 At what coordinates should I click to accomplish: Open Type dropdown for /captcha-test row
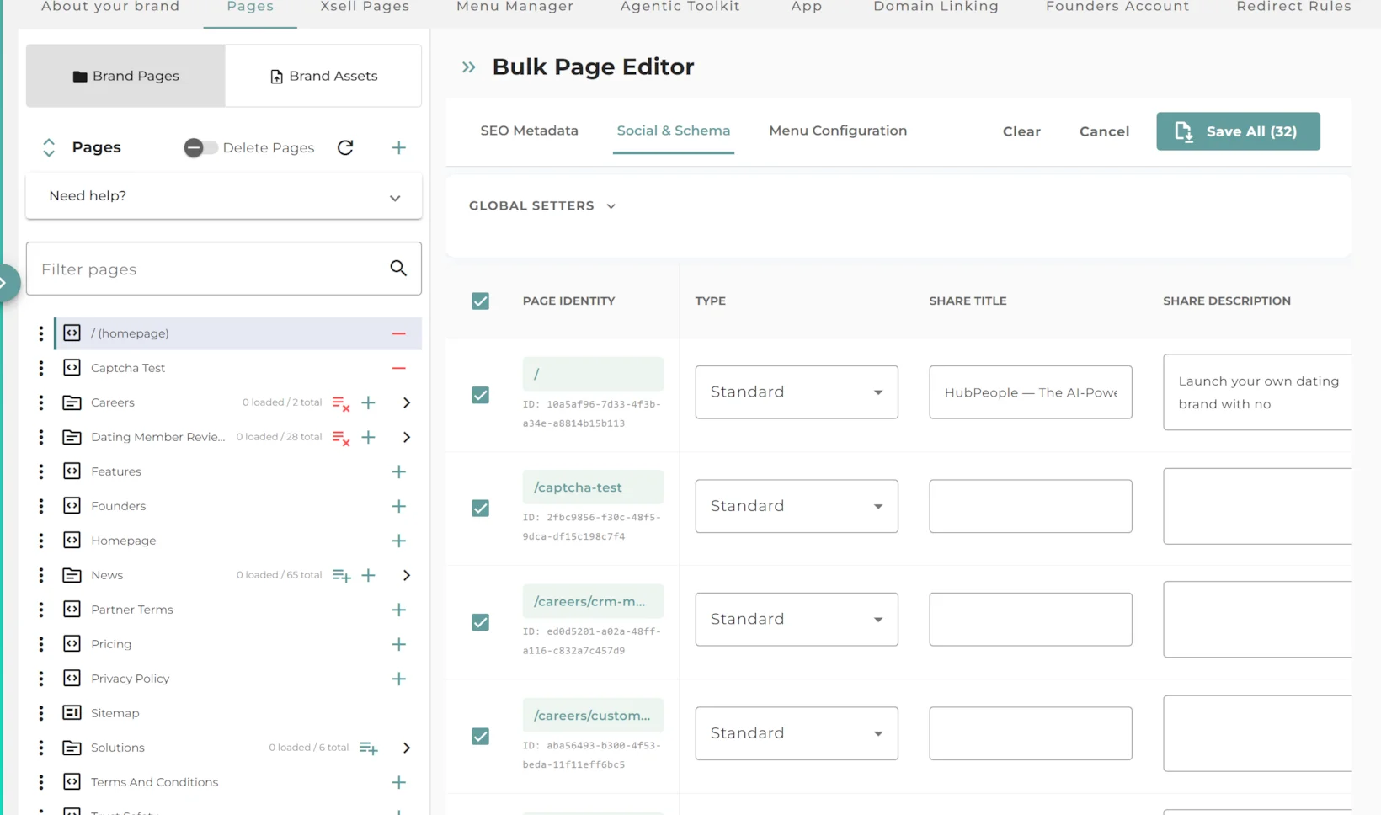coord(797,506)
